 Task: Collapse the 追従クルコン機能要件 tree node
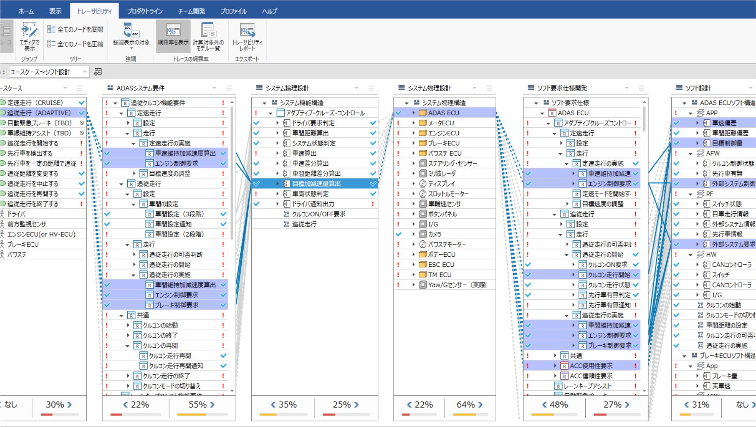(x=115, y=103)
